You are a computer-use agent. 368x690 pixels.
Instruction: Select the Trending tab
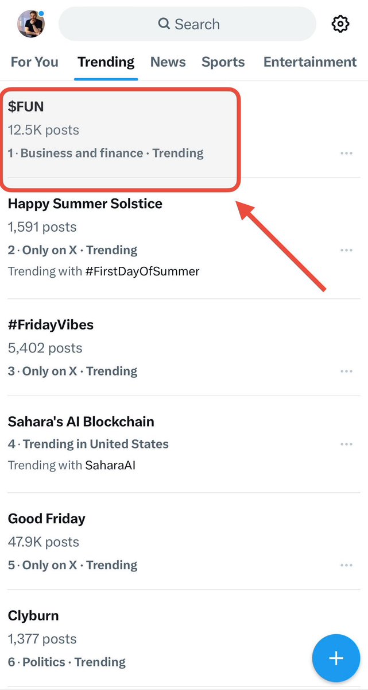point(106,62)
